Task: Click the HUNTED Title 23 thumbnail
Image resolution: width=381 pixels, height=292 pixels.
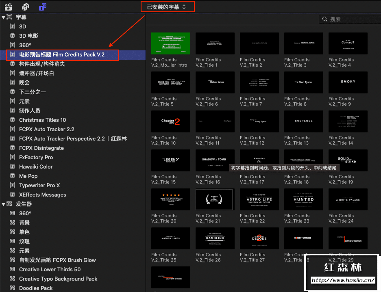Action: tap(304, 199)
